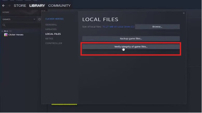Click the 70.27 MB on Local Drive text
Viewport: 202px width, 113px height.
click(118, 27)
